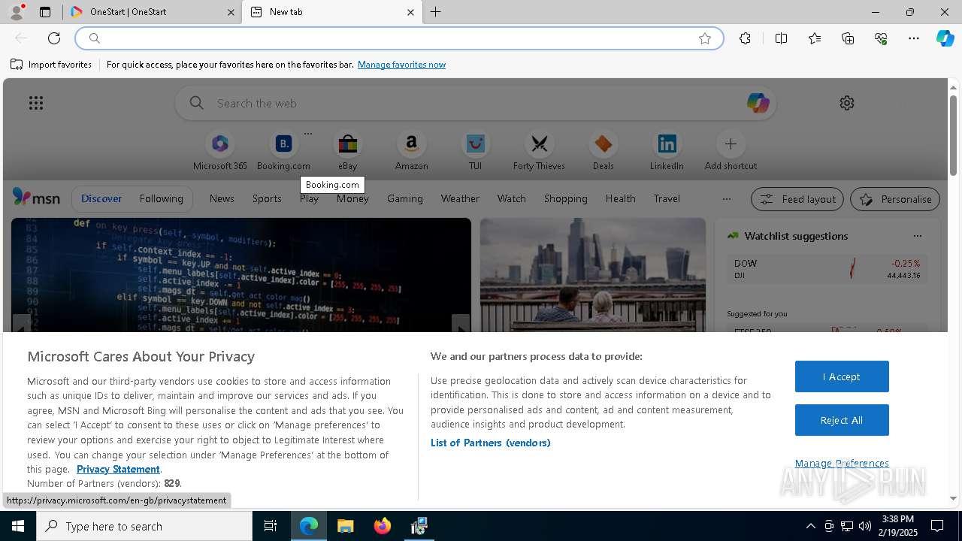This screenshot has width=962, height=541.
Task: Open the Microsoft 365 shortcut
Action: point(220,151)
